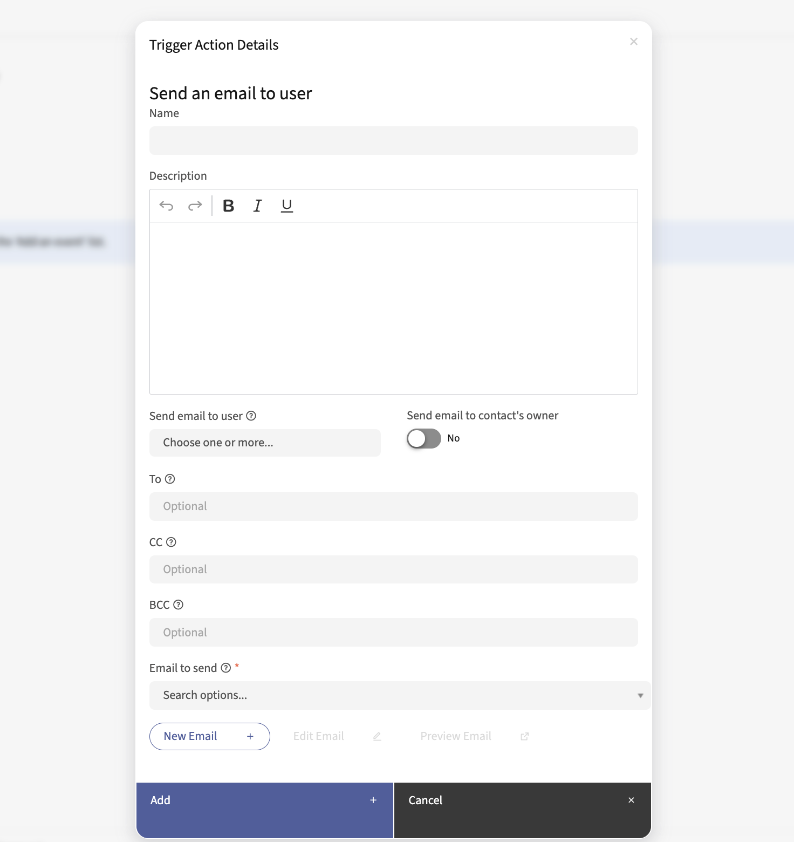
Task: Cancel the trigger action
Action: point(522,800)
